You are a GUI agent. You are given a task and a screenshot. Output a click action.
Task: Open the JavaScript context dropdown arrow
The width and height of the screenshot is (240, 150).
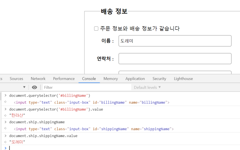[x=24, y=87]
